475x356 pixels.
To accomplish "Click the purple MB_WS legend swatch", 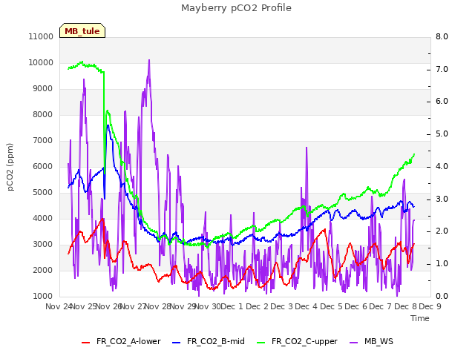I will (x=353, y=343).
